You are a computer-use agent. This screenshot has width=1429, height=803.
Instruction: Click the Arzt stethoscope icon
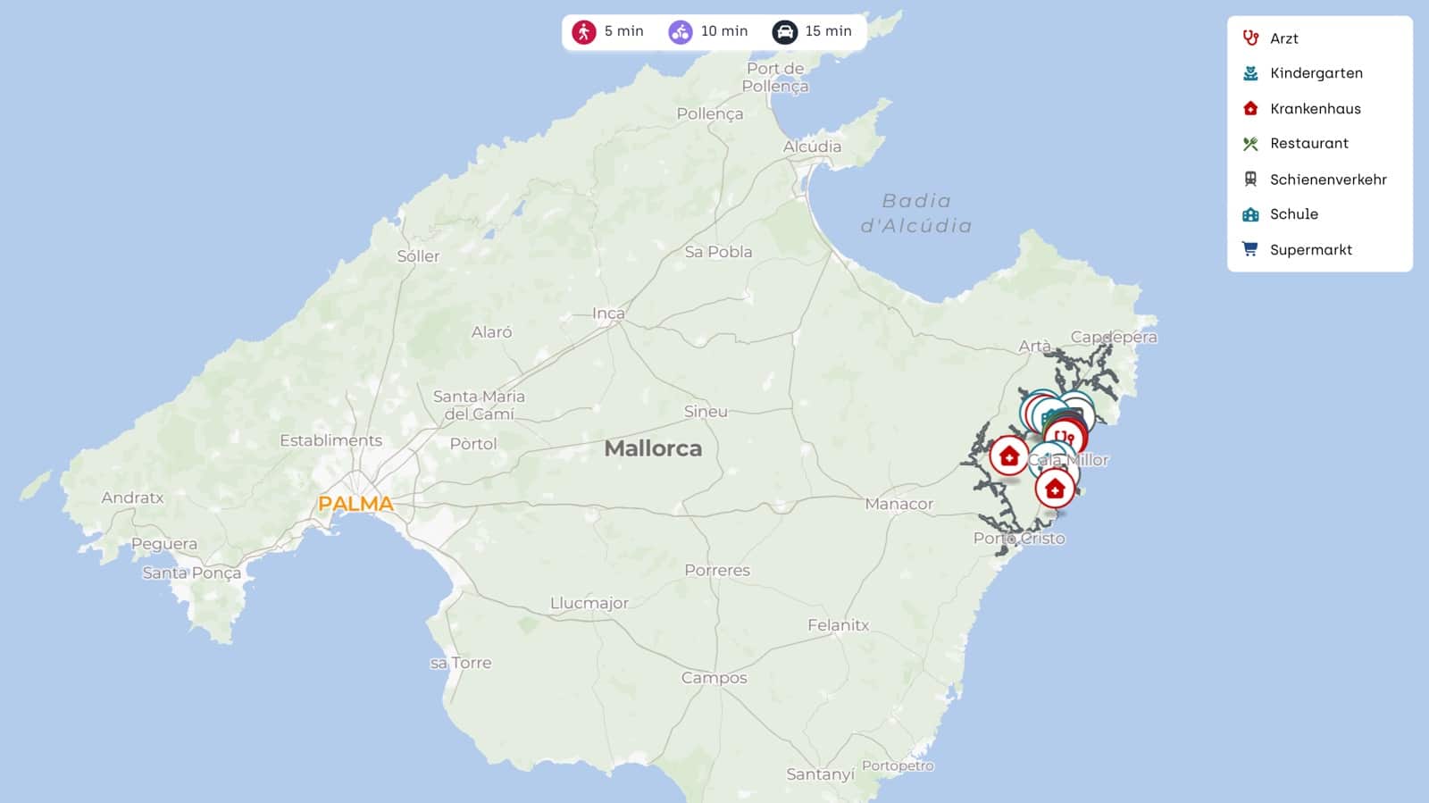1250,38
